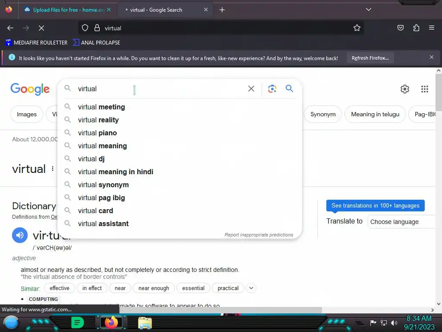The width and height of the screenshot is (442, 332).
Task: Click the site lock padlock icon
Action: point(97,28)
